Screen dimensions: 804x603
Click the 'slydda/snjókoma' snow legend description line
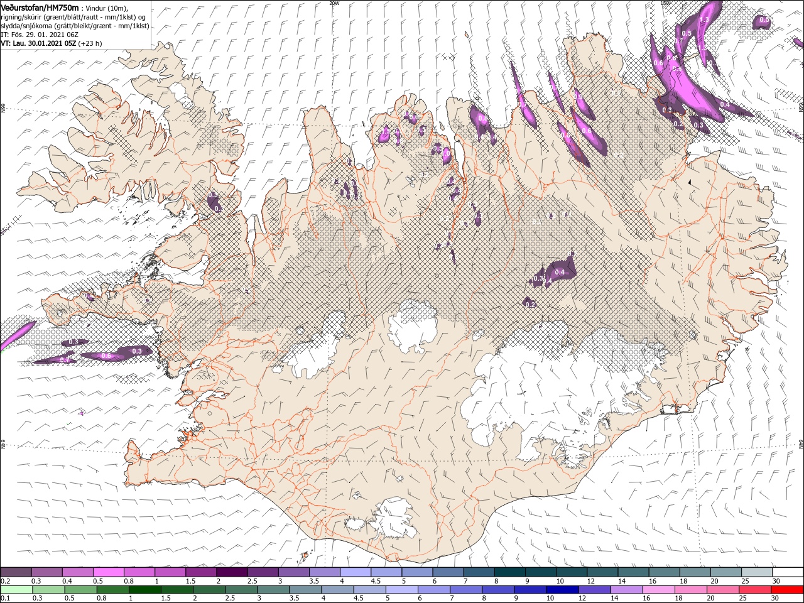(x=74, y=26)
